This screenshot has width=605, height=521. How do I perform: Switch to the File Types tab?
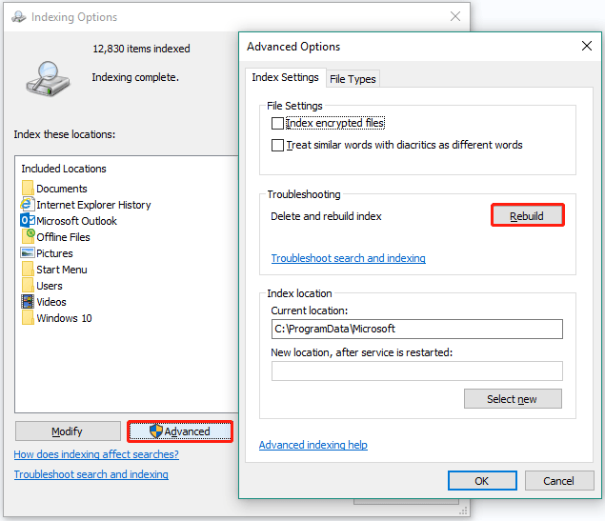(x=353, y=79)
